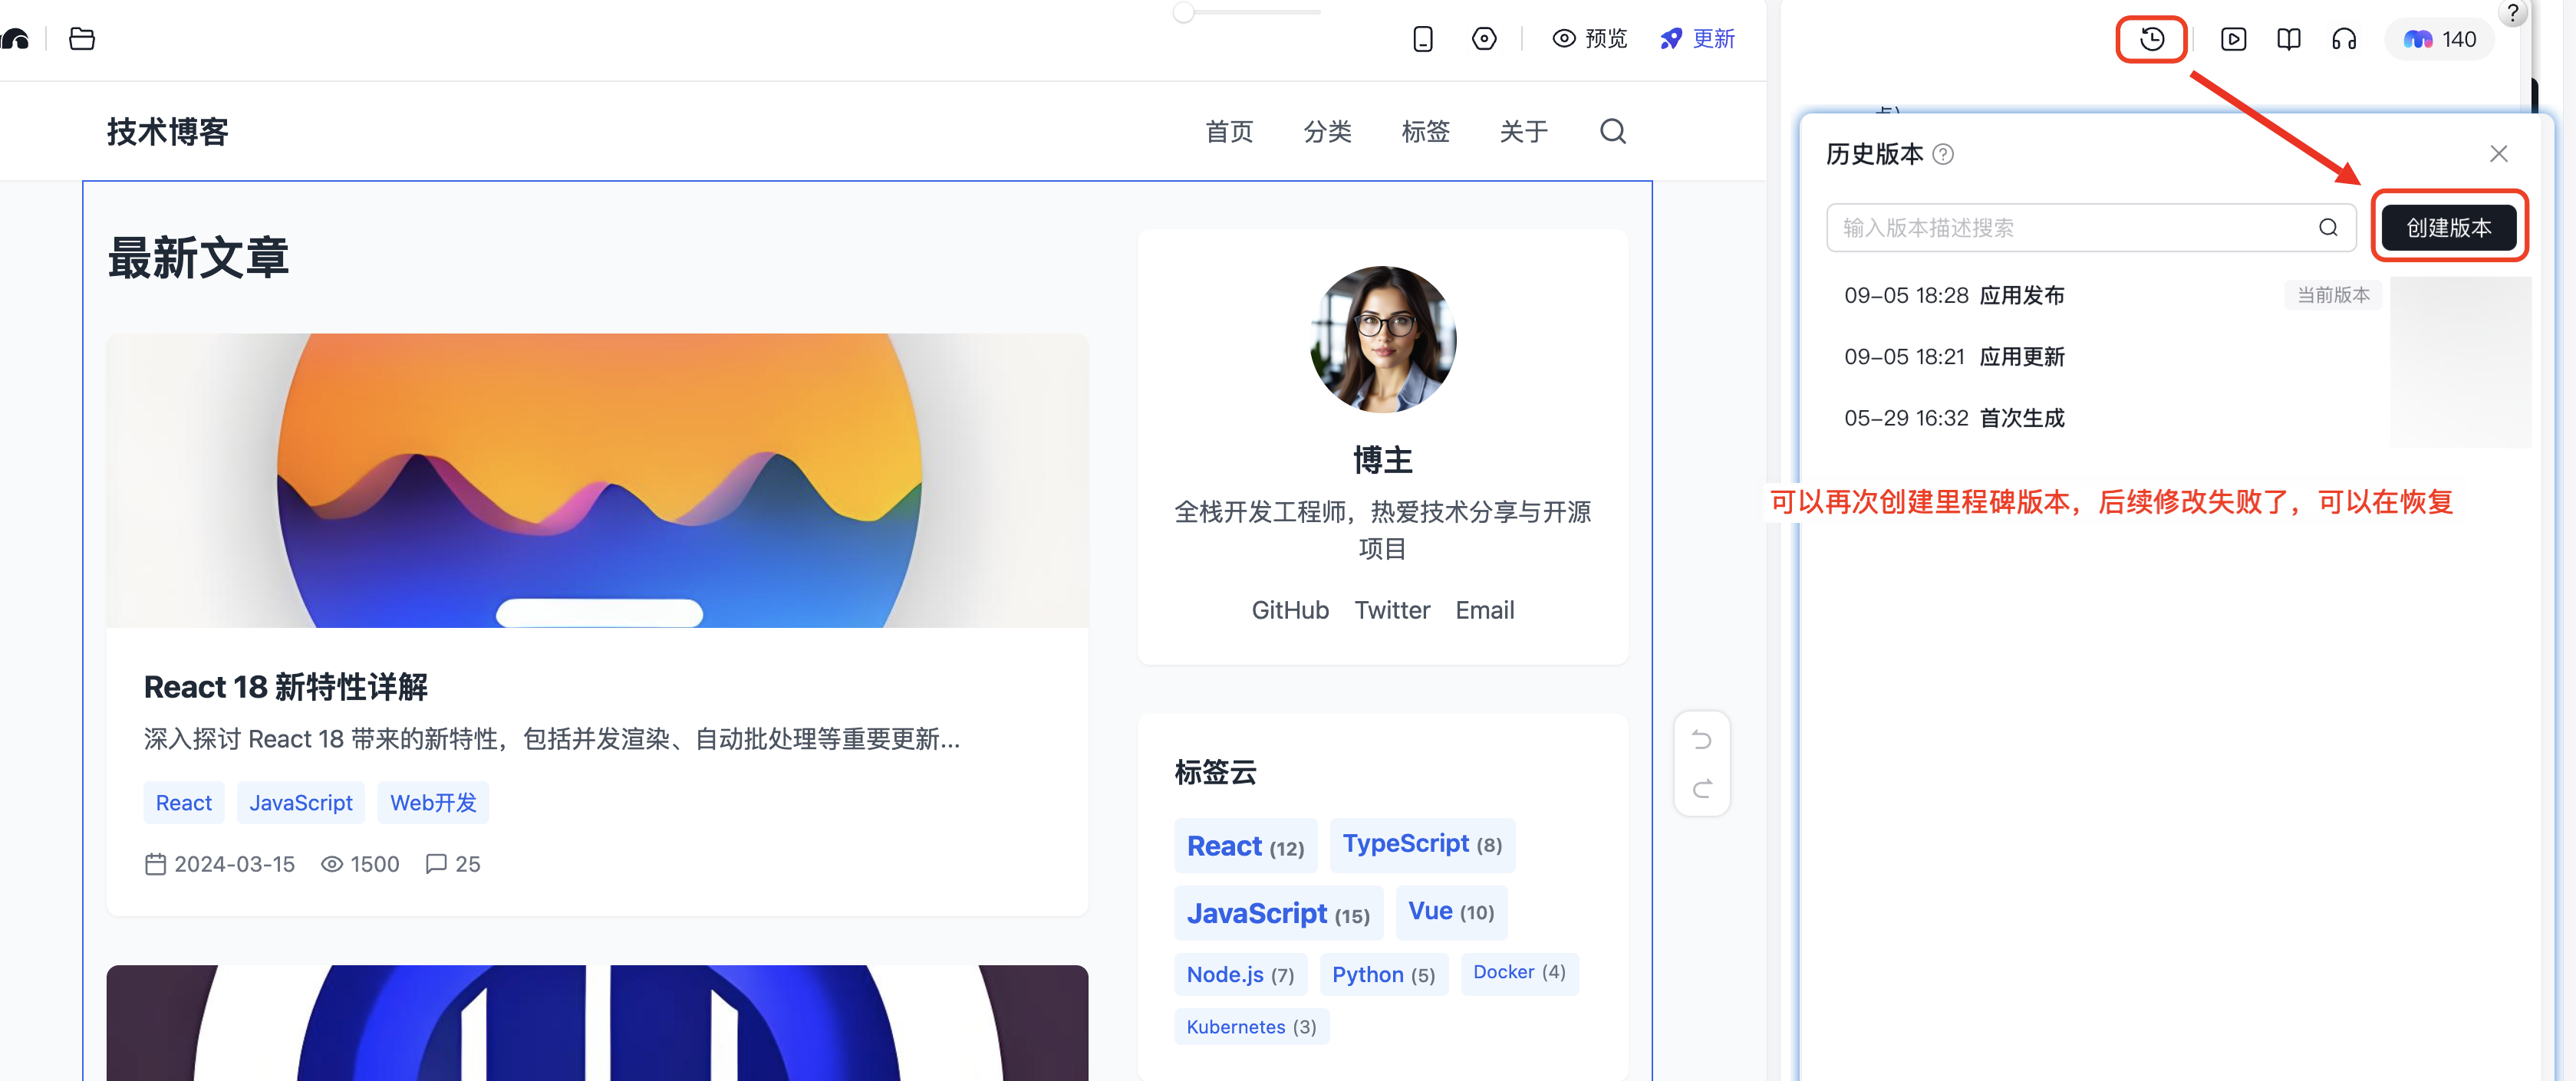Click the 140 credits badge

[2439, 39]
